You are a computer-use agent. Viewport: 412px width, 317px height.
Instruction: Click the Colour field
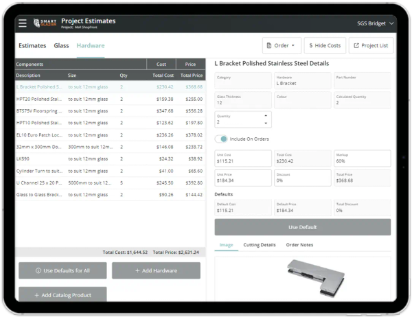[x=302, y=100]
